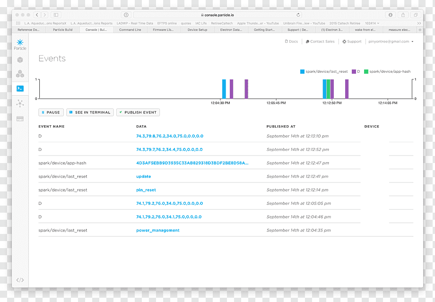Switch to the Particle Build tab

pos(63,30)
